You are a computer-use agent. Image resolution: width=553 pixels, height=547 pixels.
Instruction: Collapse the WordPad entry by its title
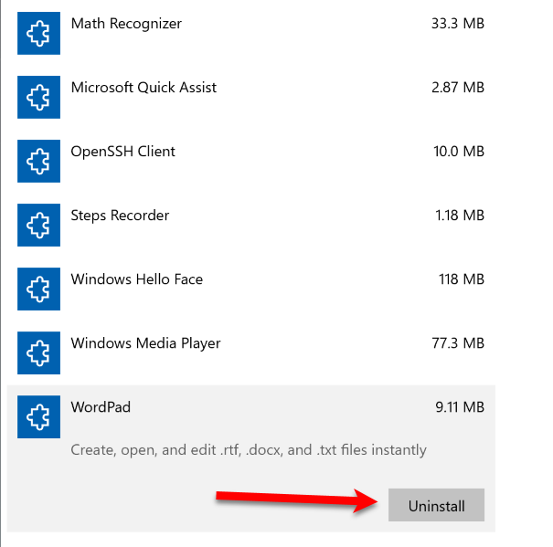101,407
